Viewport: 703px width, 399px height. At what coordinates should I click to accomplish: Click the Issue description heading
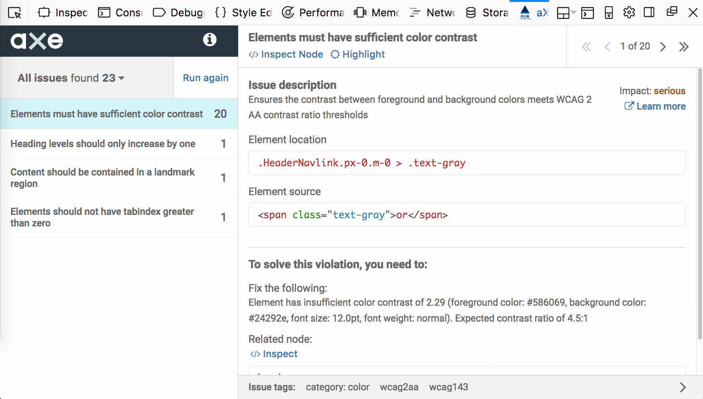click(x=292, y=85)
